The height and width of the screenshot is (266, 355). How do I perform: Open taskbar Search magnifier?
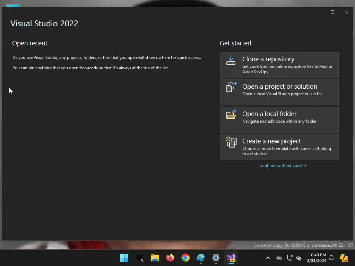[x=140, y=258]
